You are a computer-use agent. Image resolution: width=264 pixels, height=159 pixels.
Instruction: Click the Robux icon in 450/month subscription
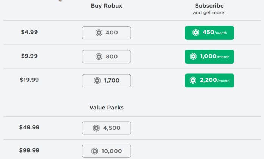pos(196,33)
